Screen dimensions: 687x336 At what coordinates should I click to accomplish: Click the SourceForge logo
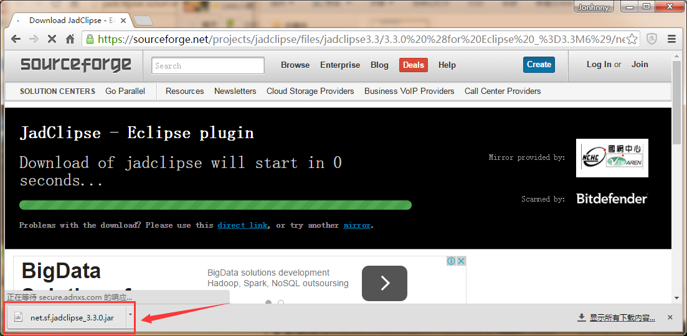76,65
